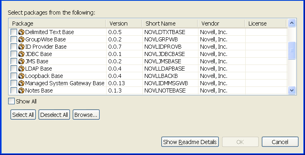Check the JDBC Base checkbox
Image resolution: width=305 pixels, height=155 pixels.
pos(13,54)
